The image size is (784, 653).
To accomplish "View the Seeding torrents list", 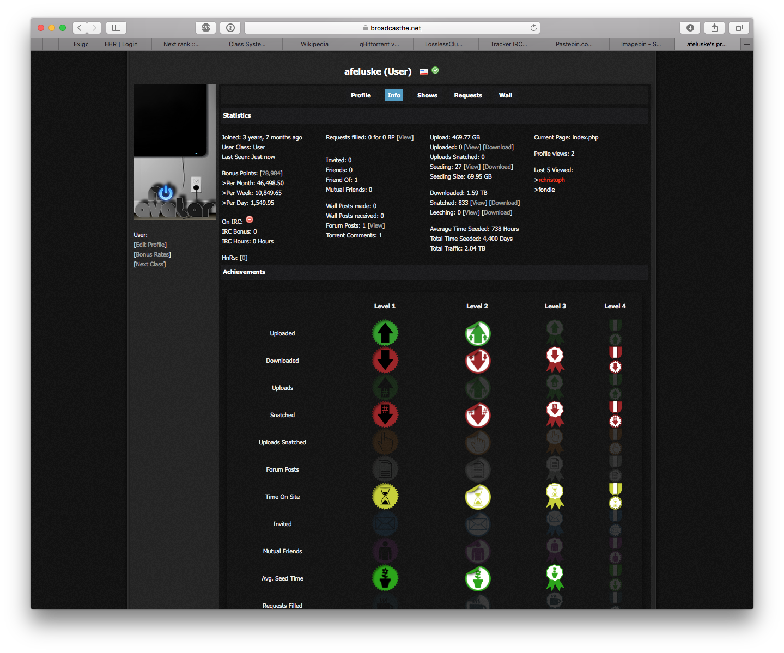I will coord(472,167).
